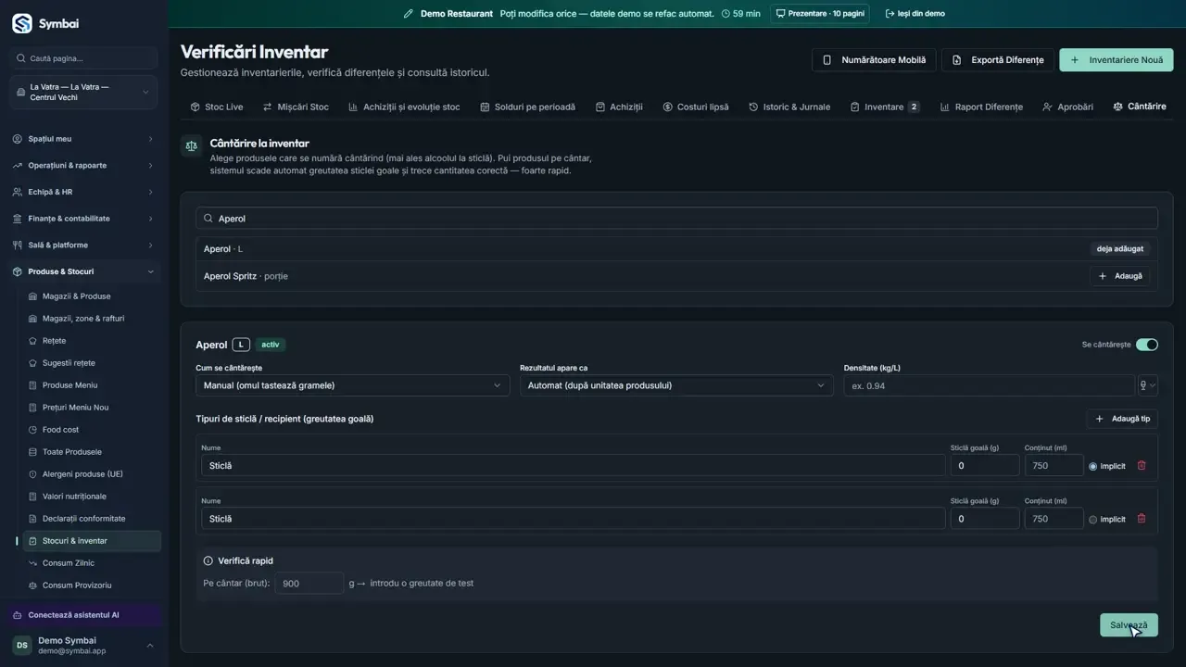Click the Adaugă tip button

[x=1122, y=419]
